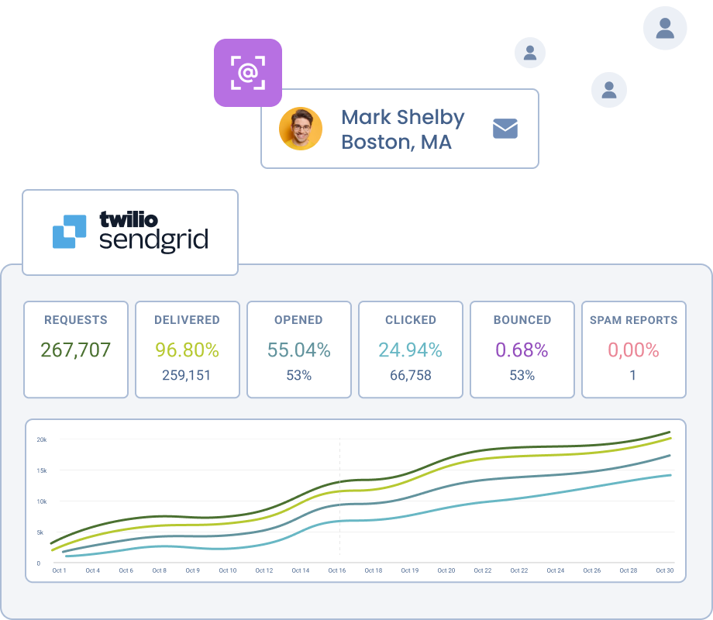Click the envelope icon beside Mark Shelby
The image size is (713, 620).
tap(505, 129)
